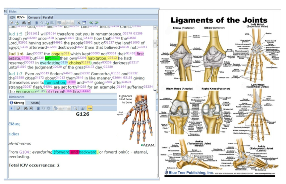Click the page-with-X icon in Bibles toolbar

(29, 23)
